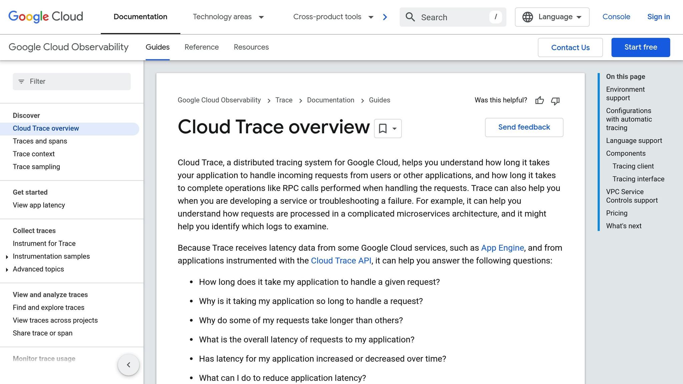The height and width of the screenshot is (384, 683).
Task: Click Google Cloud Observability breadcrumb
Action: (x=219, y=100)
